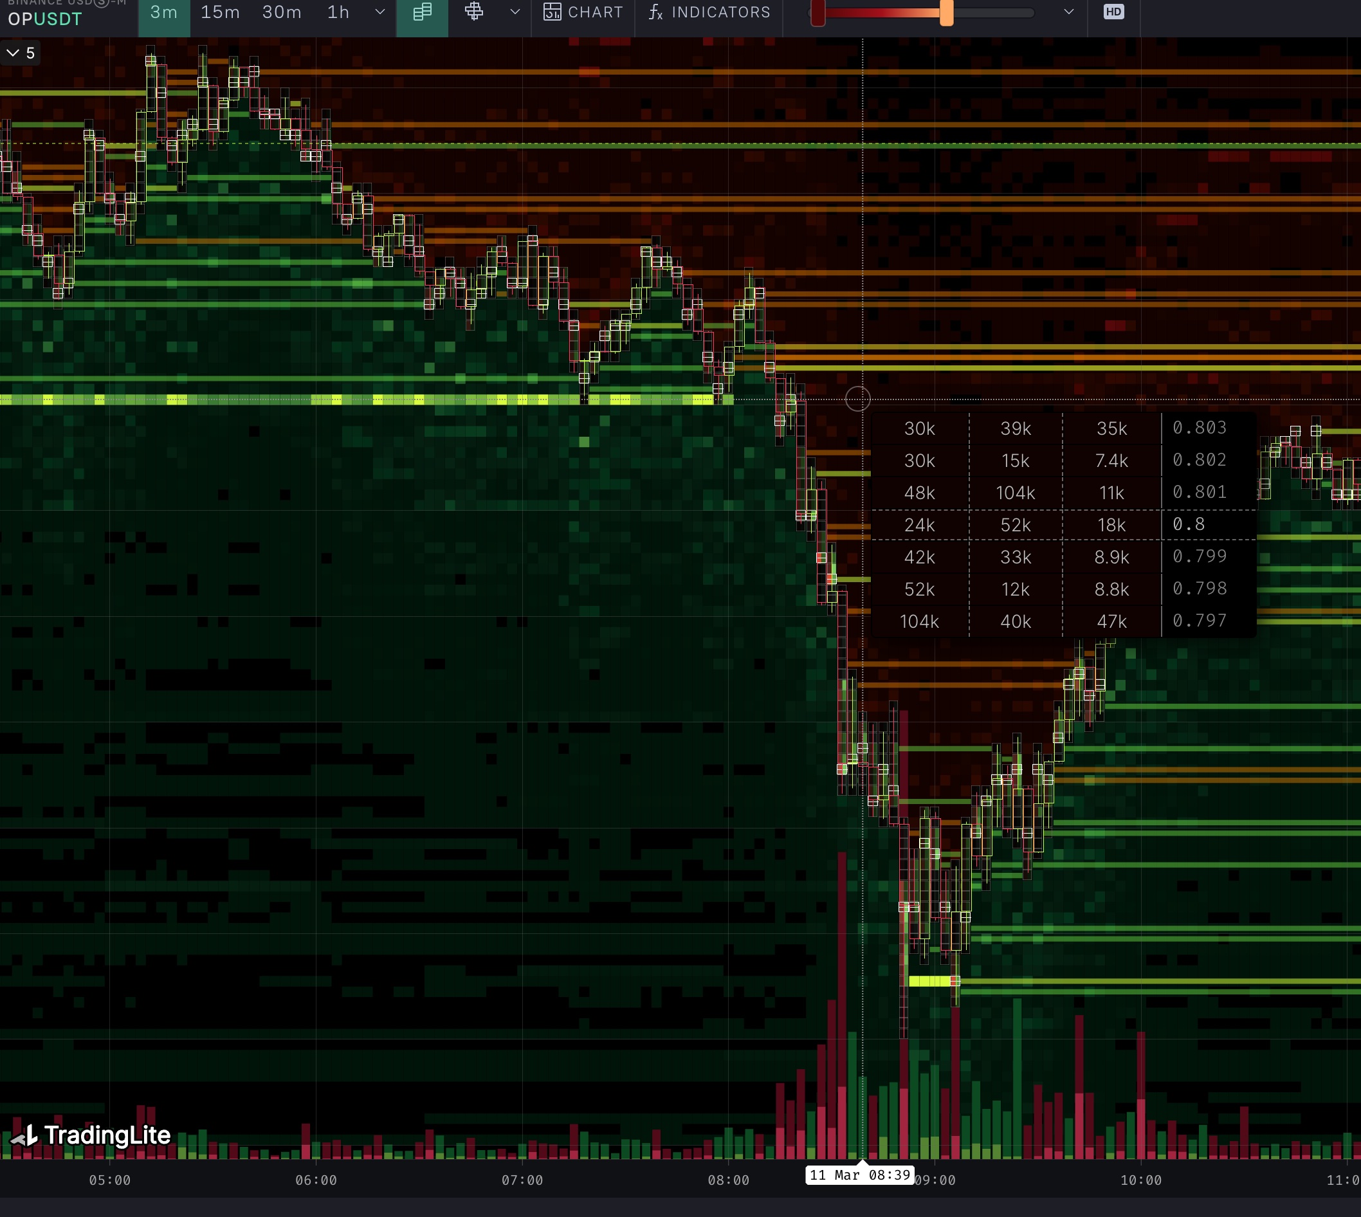The height and width of the screenshot is (1217, 1361).
Task: Click the fx function icon
Action: click(x=656, y=12)
